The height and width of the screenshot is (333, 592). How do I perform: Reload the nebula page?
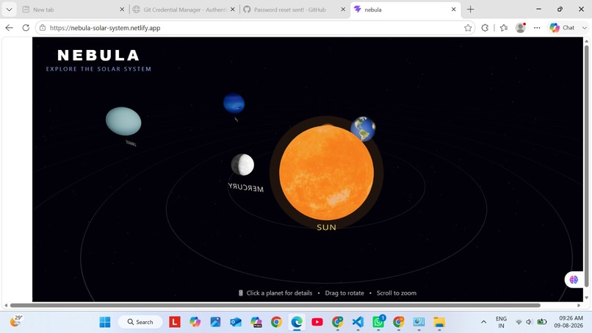[x=26, y=28]
